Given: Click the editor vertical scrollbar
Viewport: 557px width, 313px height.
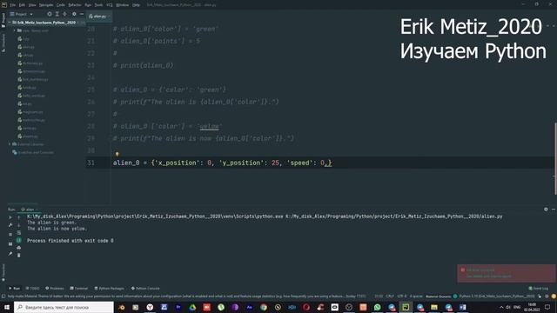Looking at the screenshot, I should pos(555,158).
